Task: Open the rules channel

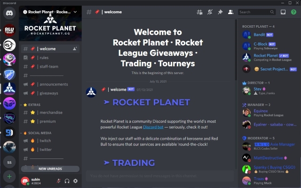Action: click(x=50, y=58)
